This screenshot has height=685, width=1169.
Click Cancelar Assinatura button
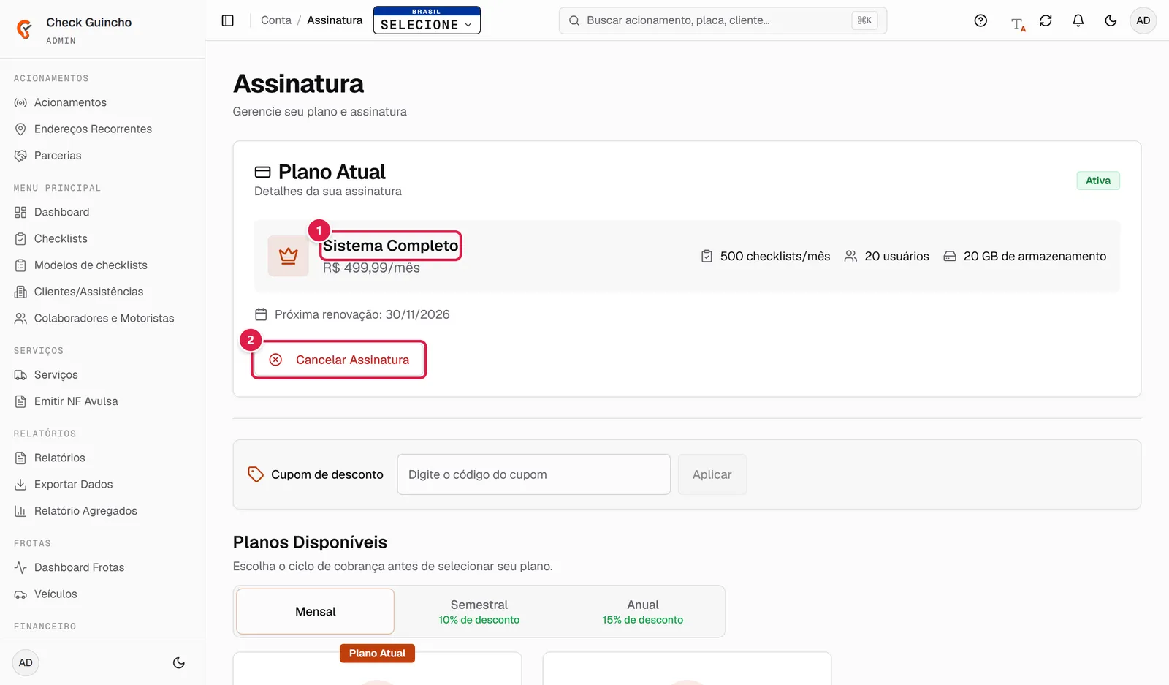[339, 360]
